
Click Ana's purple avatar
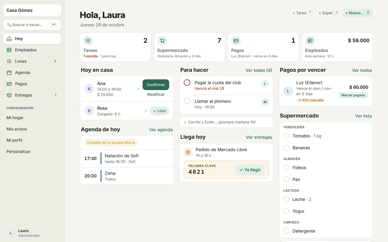coord(89,89)
